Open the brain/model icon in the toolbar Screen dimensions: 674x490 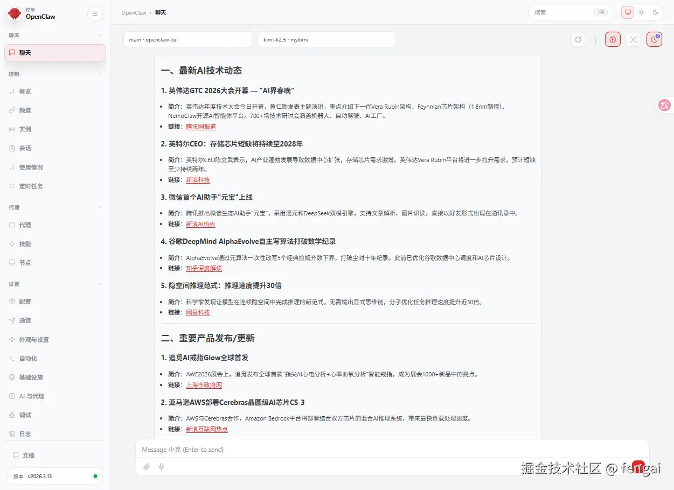coord(613,39)
